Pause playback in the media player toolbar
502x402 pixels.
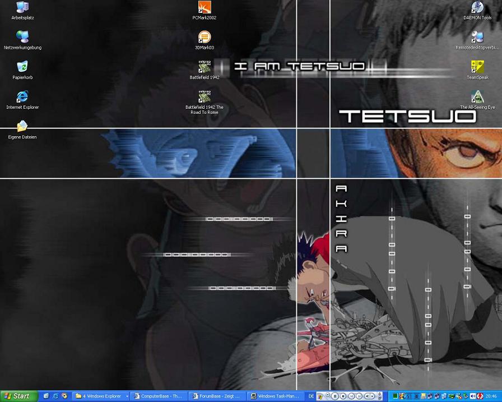[x=335, y=396]
